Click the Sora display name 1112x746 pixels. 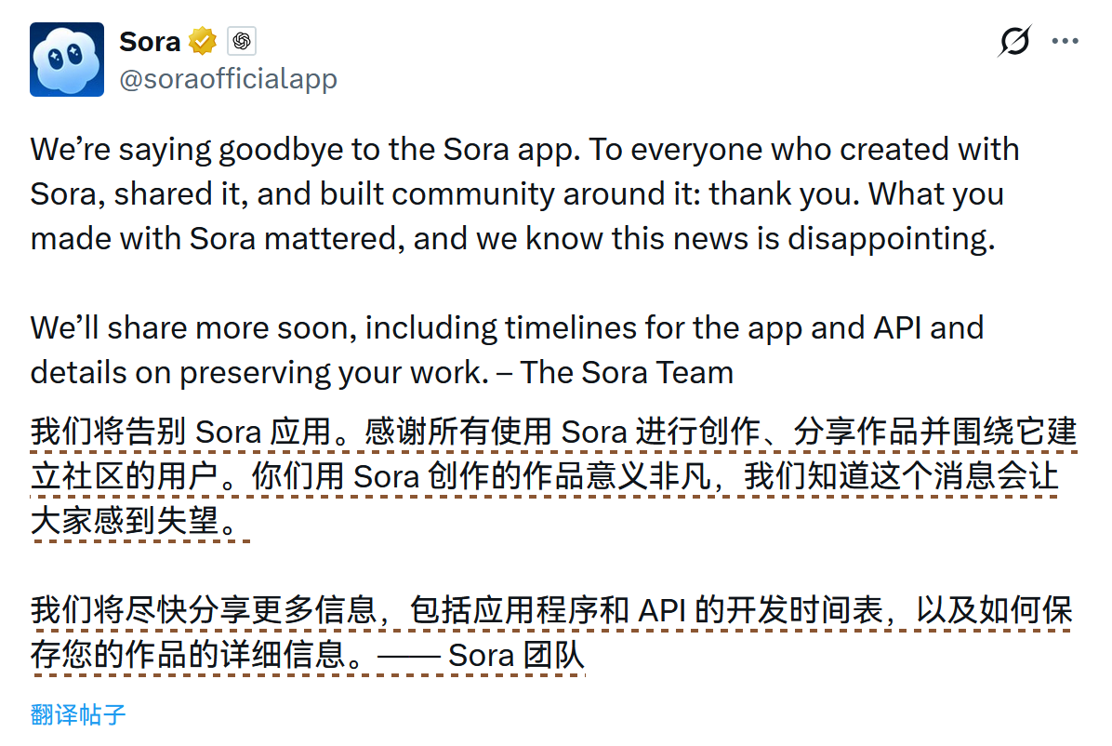(x=150, y=41)
